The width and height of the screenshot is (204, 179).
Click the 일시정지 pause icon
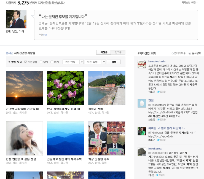(190, 53)
